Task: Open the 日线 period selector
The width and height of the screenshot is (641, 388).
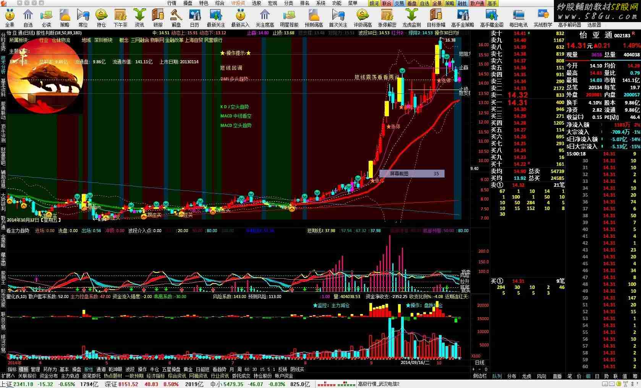Action: tap(479, 362)
